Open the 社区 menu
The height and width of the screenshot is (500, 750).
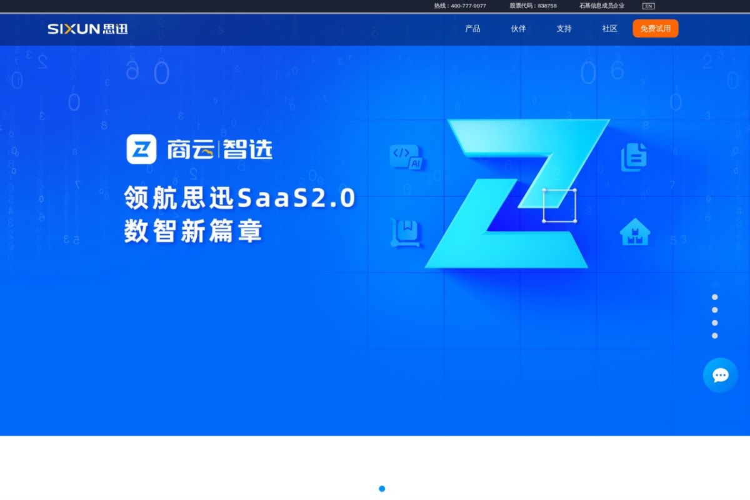[609, 29]
